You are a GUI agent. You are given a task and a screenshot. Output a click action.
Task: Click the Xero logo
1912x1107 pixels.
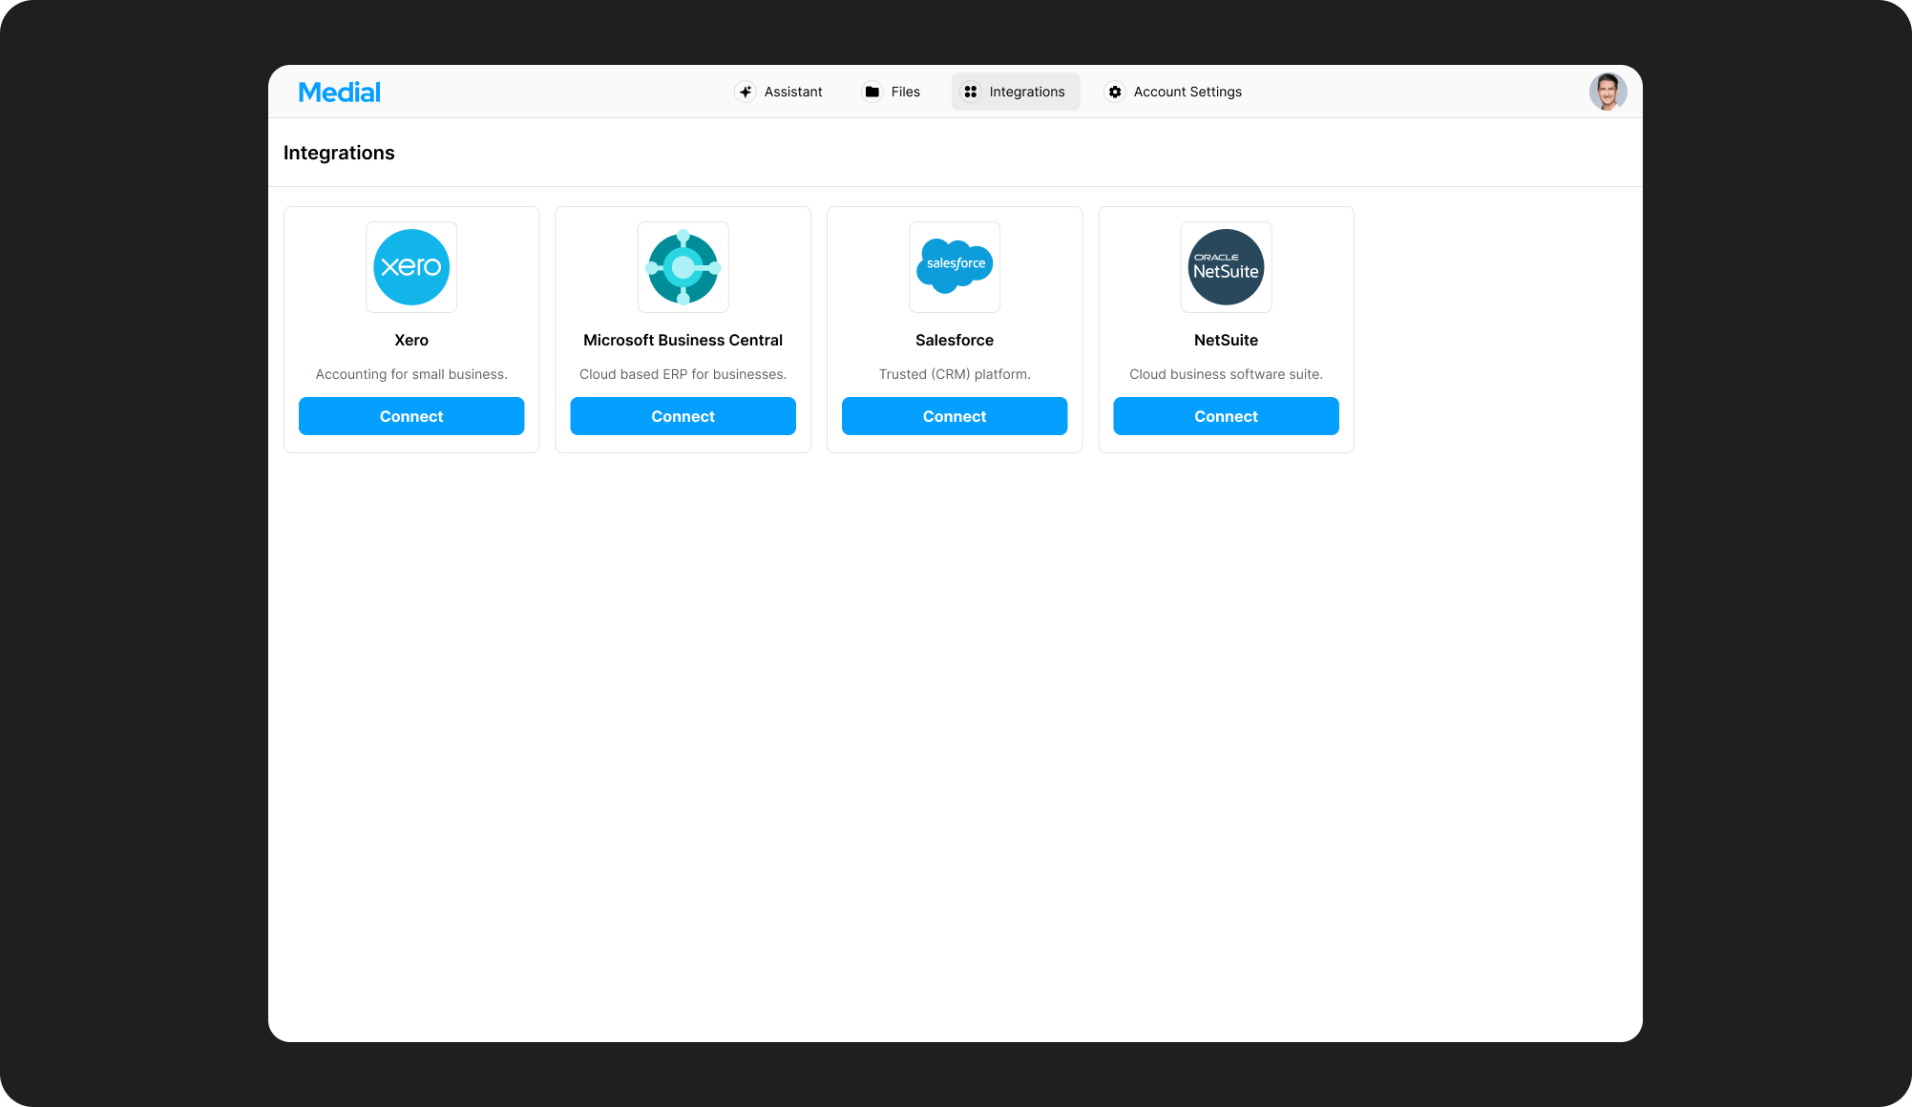[411, 267]
